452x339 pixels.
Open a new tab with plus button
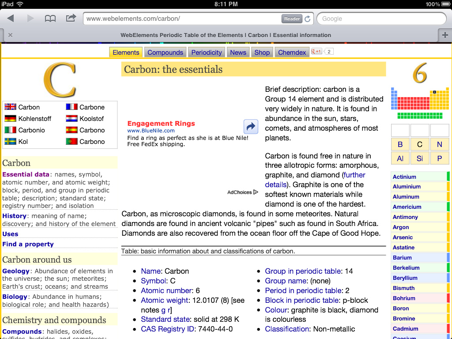click(445, 35)
